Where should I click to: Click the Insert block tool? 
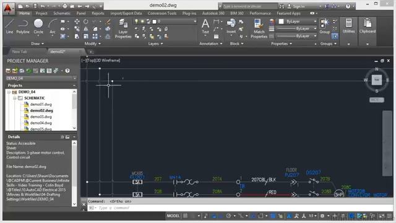click(x=231, y=26)
